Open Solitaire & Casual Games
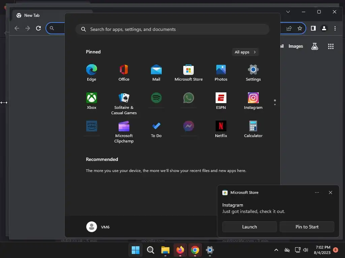Image resolution: width=345 pixels, height=258 pixels. (x=124, y=103)
